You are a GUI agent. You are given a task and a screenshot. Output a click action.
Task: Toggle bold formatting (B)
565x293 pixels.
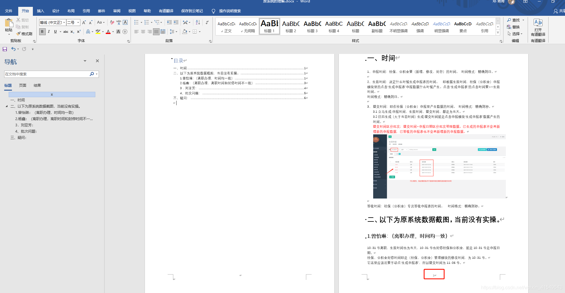pyautogui.click(x=42, y=32)
